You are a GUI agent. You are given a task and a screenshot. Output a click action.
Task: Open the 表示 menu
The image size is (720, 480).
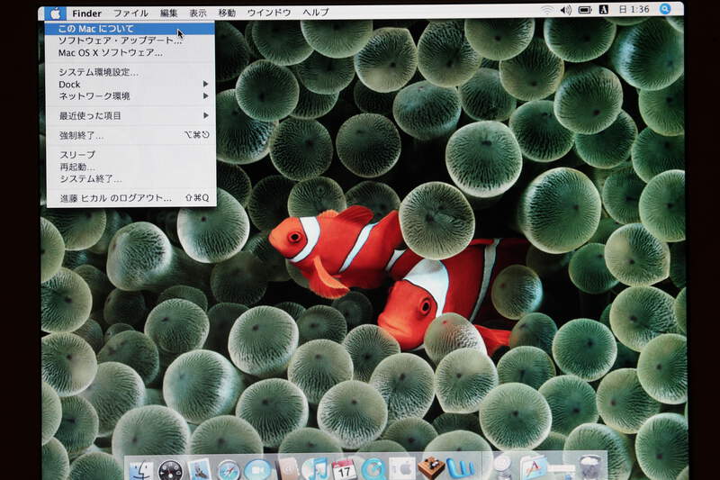tap(198, 13)
